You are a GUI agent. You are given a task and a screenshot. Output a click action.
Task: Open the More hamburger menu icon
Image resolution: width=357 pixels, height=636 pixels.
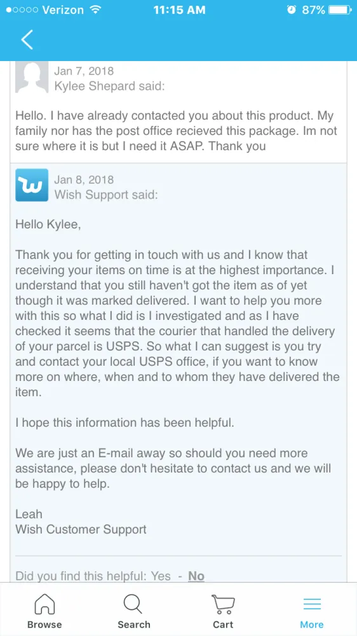point(312,604)
